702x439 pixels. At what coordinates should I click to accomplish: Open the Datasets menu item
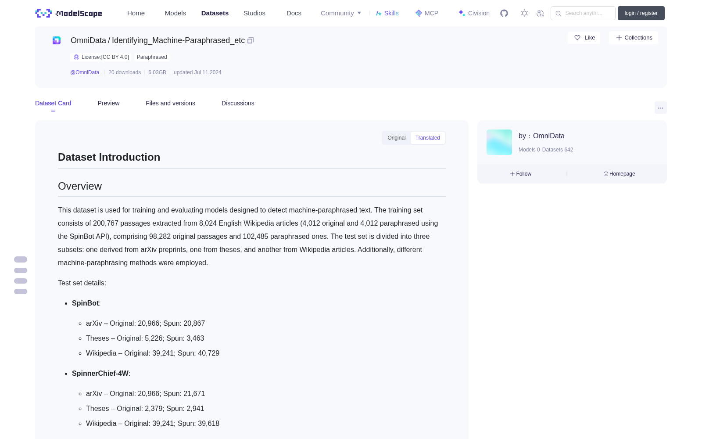[215, 13]
